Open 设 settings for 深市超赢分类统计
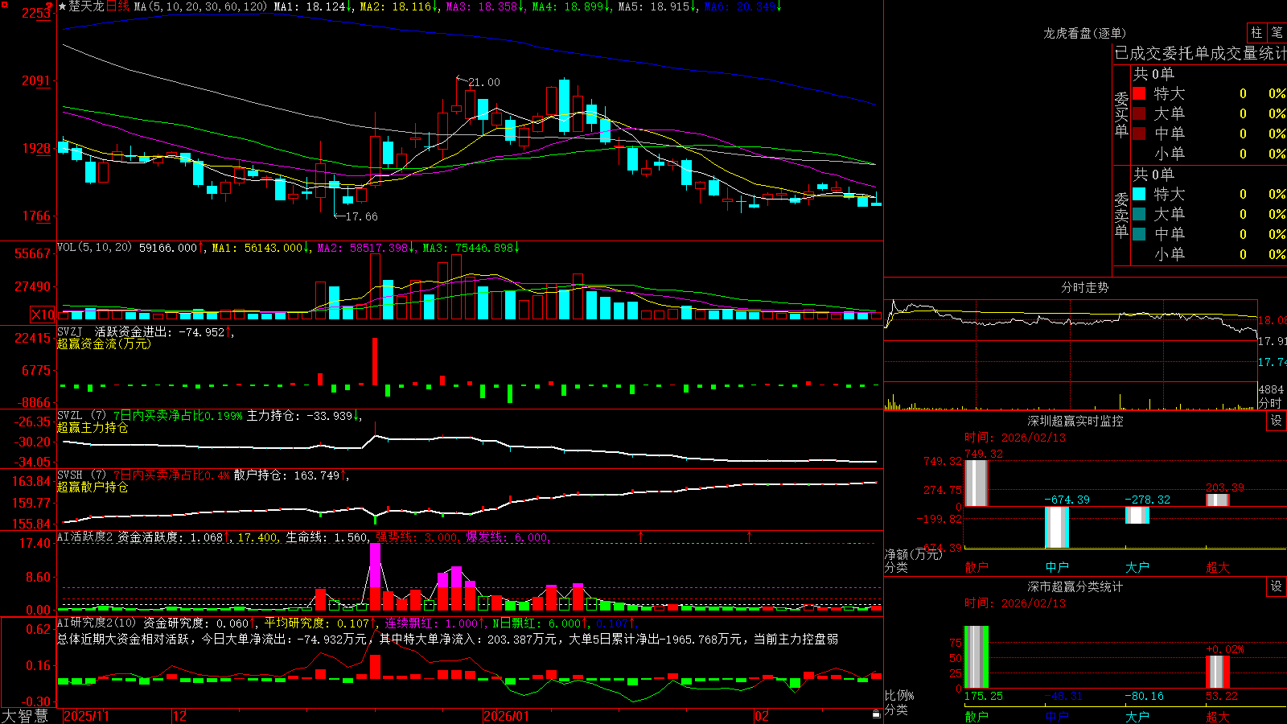1287x724 pixels. [1277, 586]
